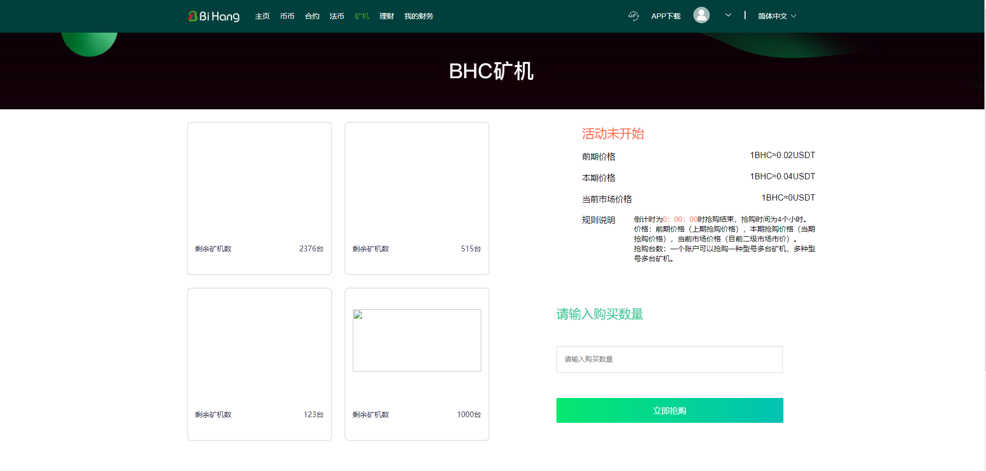Click the APP下载 link
This screenshot has height=471, width=986.
click(666, 16)
